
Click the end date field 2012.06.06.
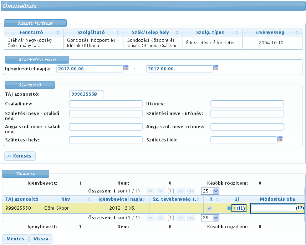(x=179, y=69)
